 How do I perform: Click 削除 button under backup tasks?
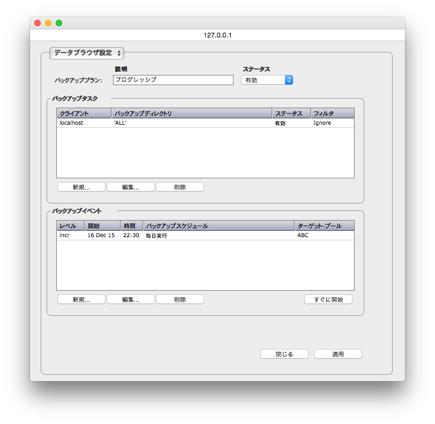180,187
